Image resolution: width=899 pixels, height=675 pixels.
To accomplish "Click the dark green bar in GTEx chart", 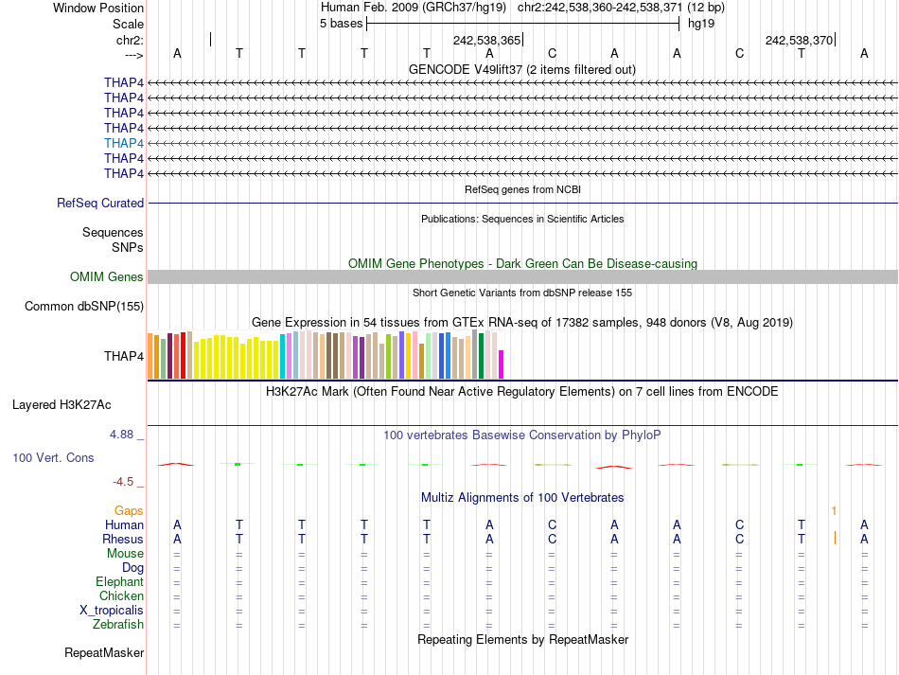I will point(482,356).
